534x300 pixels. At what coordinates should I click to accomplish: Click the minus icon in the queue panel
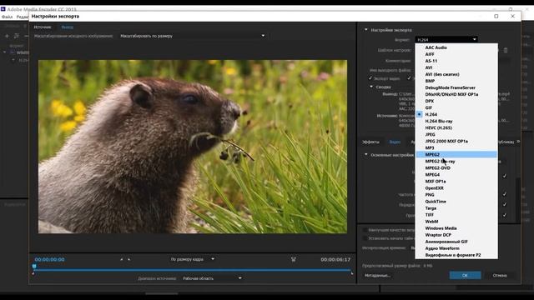point(26,36)
